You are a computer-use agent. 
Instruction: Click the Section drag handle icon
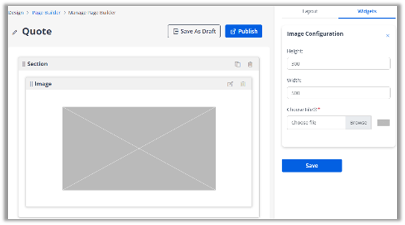[x=24, y=64]
